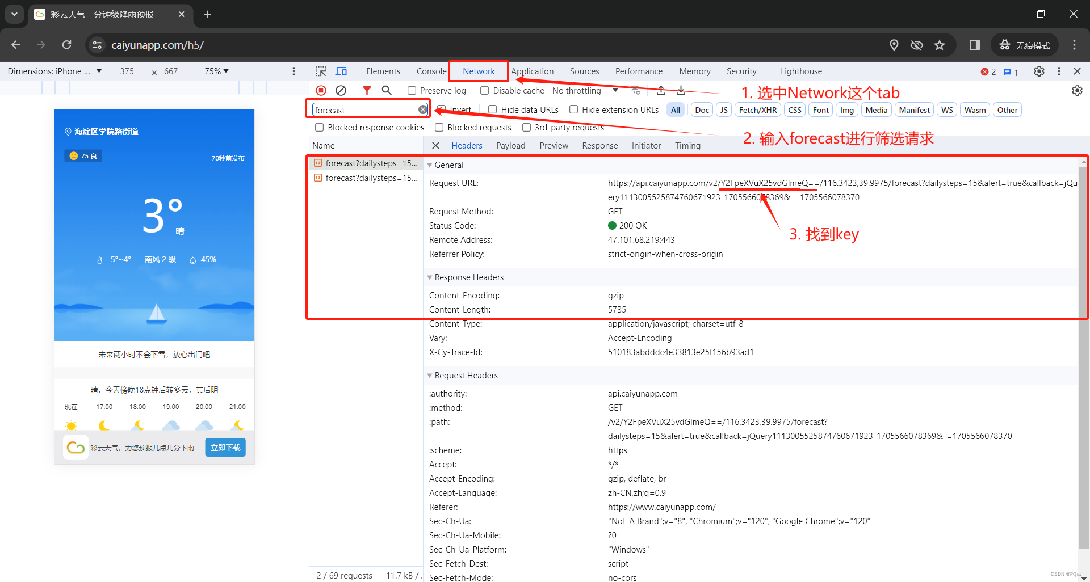The image size is (1090, 582).
Task: Filter requests by WS type
Action: 947,110
